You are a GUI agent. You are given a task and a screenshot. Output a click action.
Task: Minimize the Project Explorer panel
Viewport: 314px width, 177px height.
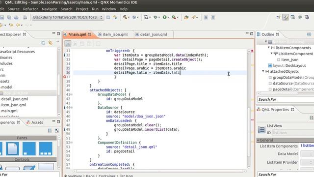pos(53,33)
